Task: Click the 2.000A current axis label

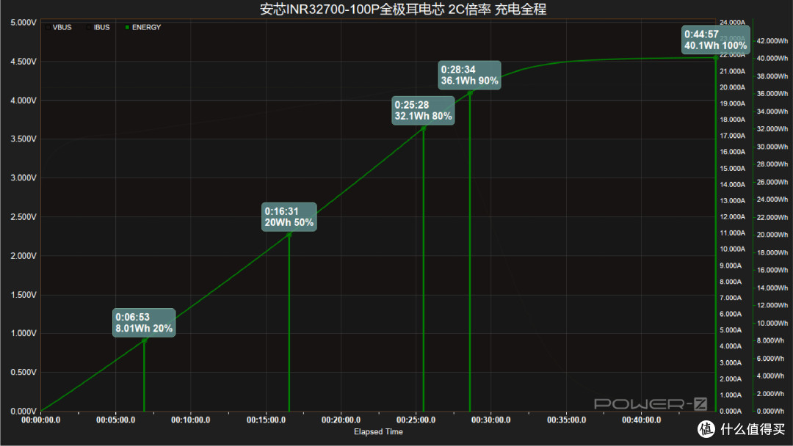Action: pos(731,379)
